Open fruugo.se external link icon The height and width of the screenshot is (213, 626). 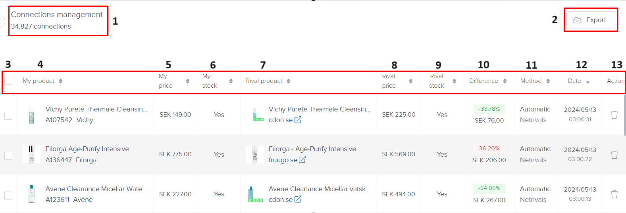pos(302,159)
